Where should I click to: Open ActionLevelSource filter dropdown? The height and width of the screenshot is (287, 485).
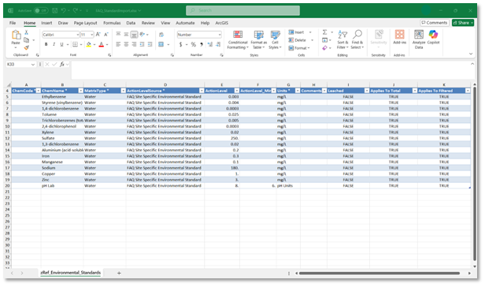tap(202, 91)
